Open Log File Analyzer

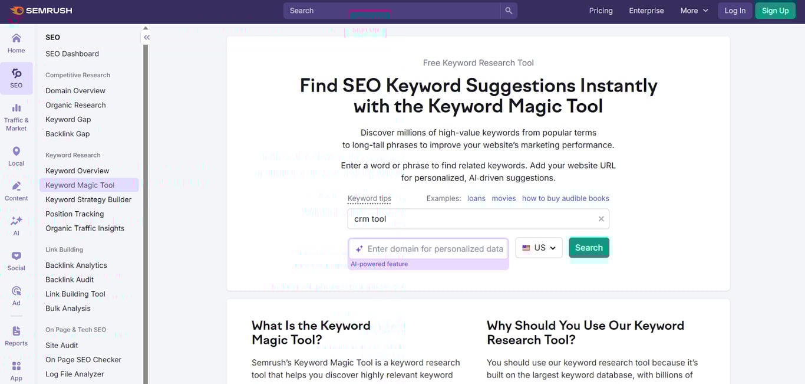(x=75, y=374)
